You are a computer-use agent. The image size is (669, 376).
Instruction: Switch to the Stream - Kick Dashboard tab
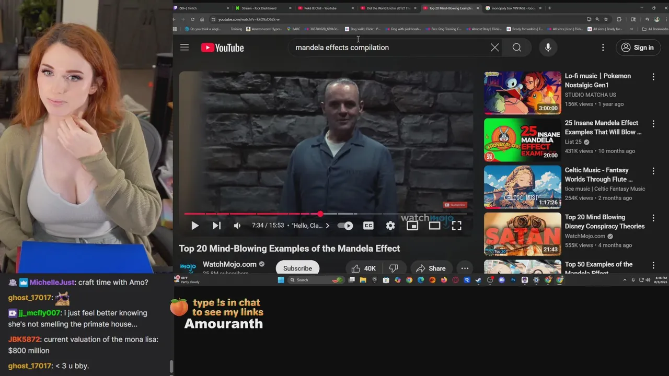(x=262, y=8)
